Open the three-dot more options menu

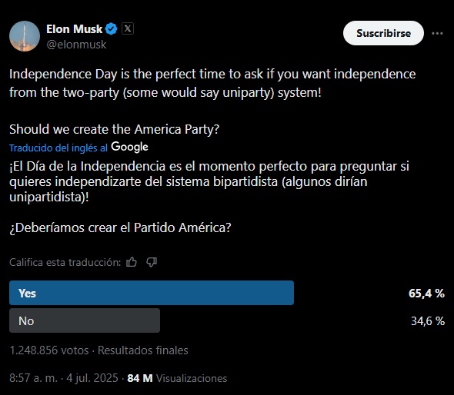437,33
